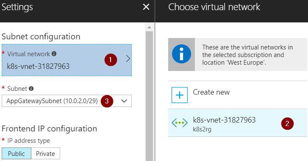Click the scroll up arrow in Settings

(x=149, y=27)
